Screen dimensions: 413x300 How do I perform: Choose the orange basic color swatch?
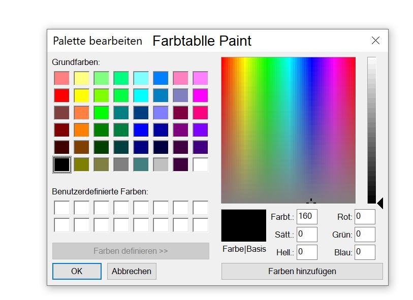point(81,130)
